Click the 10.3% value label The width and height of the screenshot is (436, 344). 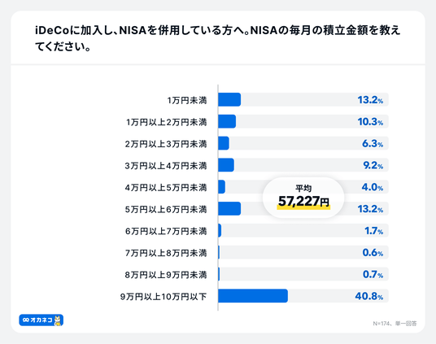(370, 122)
